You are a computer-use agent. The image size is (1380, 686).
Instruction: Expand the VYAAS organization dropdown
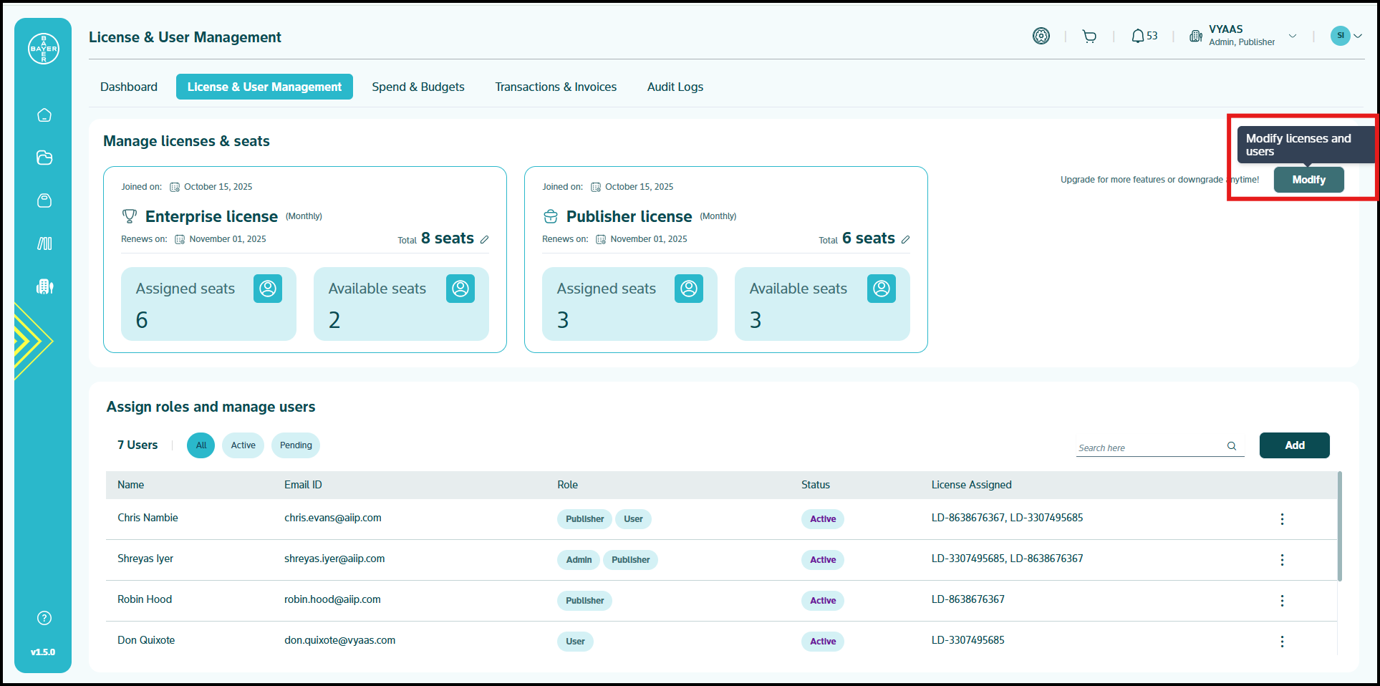pyautogui.click(x=1293, y=36)
